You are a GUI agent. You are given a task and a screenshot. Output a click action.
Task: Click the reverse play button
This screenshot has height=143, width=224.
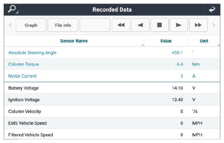pyautogui.click(x=140, y=25)
